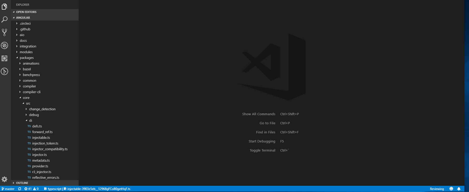
Task: Expand the aio folder
Action: click(x=45, y=35)
